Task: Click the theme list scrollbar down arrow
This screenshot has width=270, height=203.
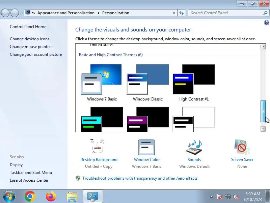Action: click(x=263, y=129)
